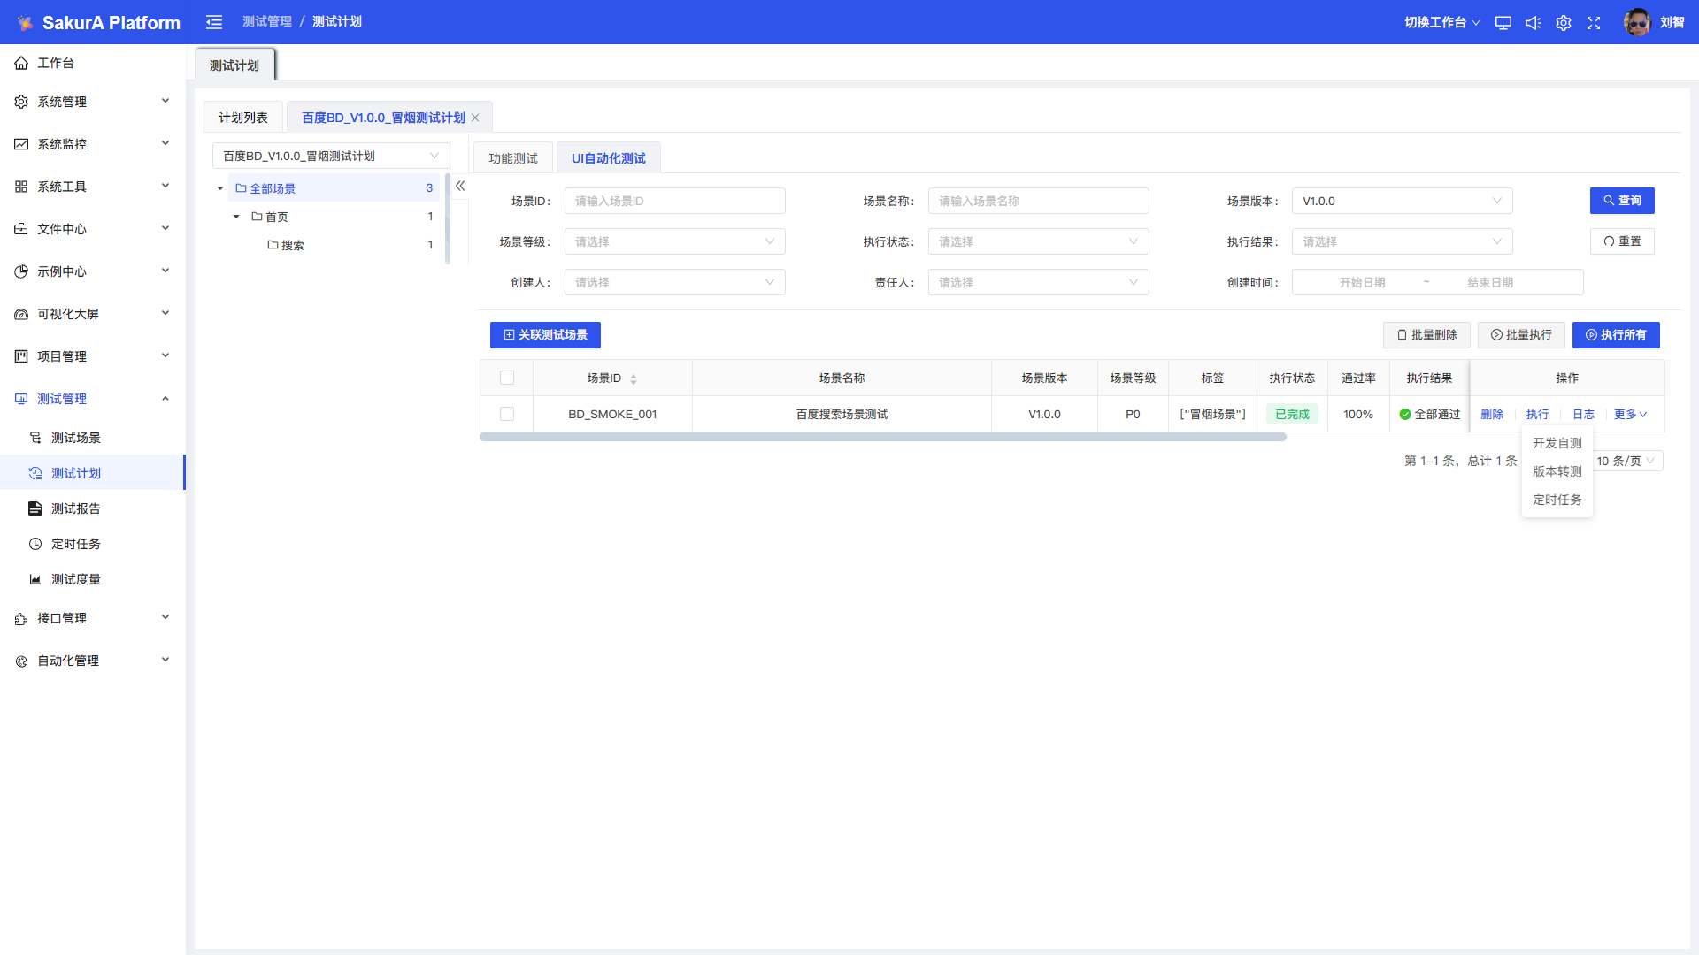Click the 执行所有 button
Image resolution: width=1699 pixels, height=955 pixels.
pyautogui.click(x=1616, y=335)
